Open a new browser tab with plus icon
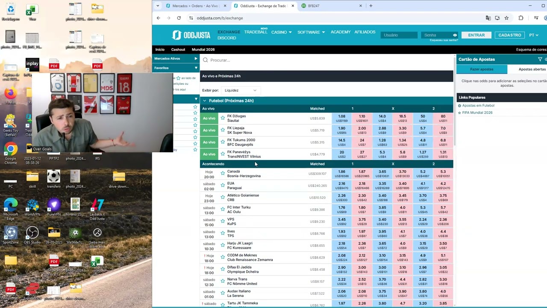This screenshot has height=308, width=547. 371,6
